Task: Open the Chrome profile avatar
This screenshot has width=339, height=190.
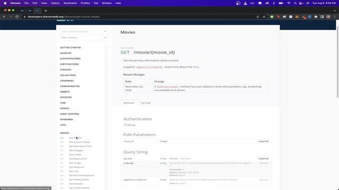Action: [328, 16]
